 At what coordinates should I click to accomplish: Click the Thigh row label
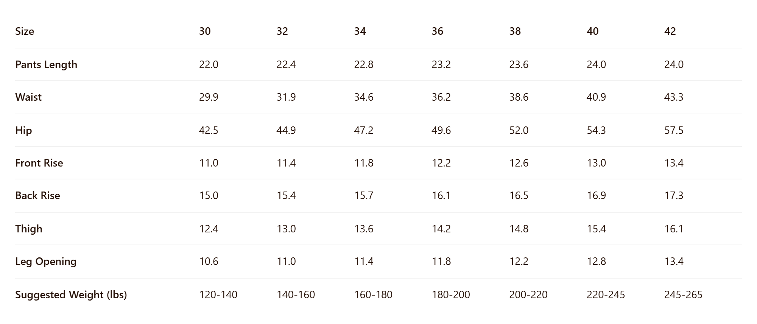(29, 229)
